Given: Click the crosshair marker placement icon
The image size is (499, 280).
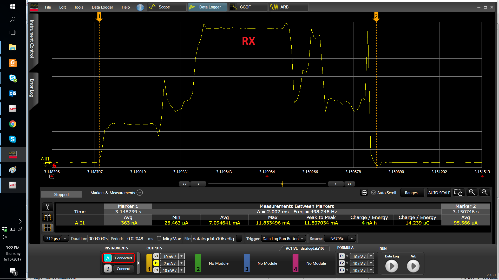Looking at the screenshot, I should pyautogui.click(x=364, y=193).
